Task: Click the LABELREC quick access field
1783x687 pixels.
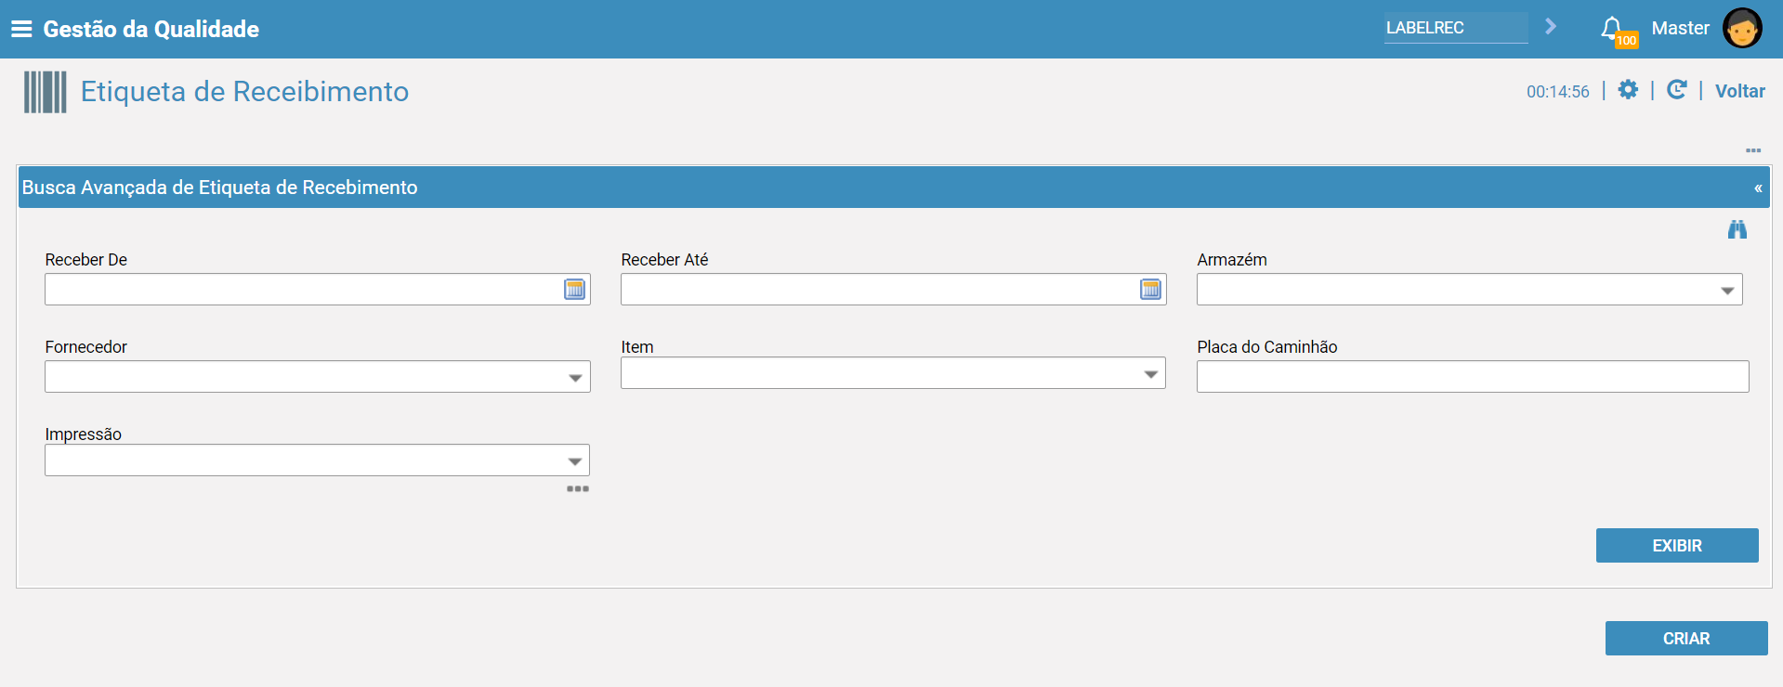Action: coord(1456,28)
